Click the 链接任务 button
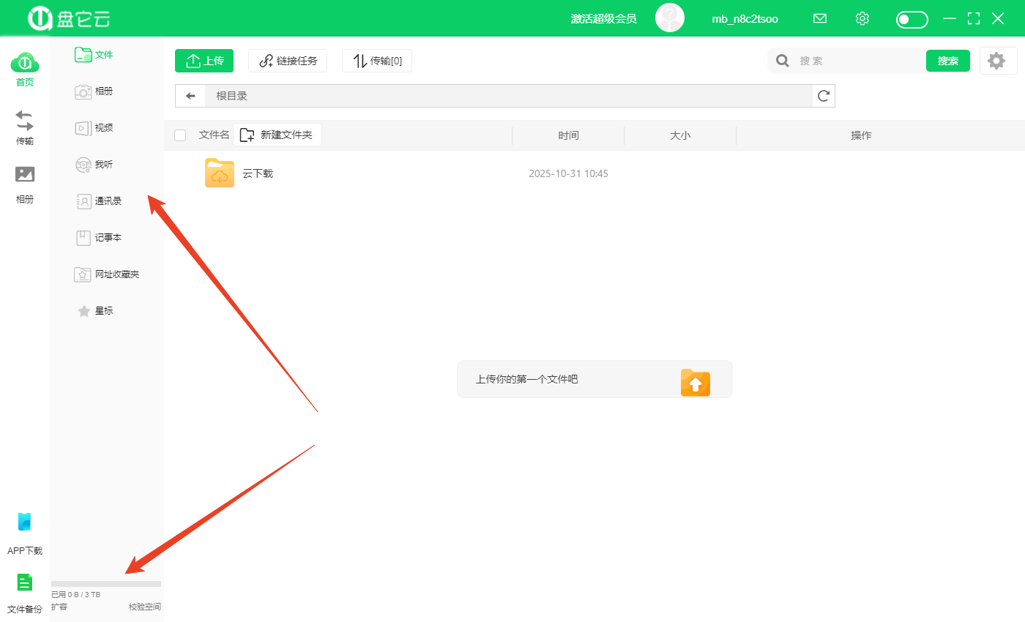 (288, 61)
